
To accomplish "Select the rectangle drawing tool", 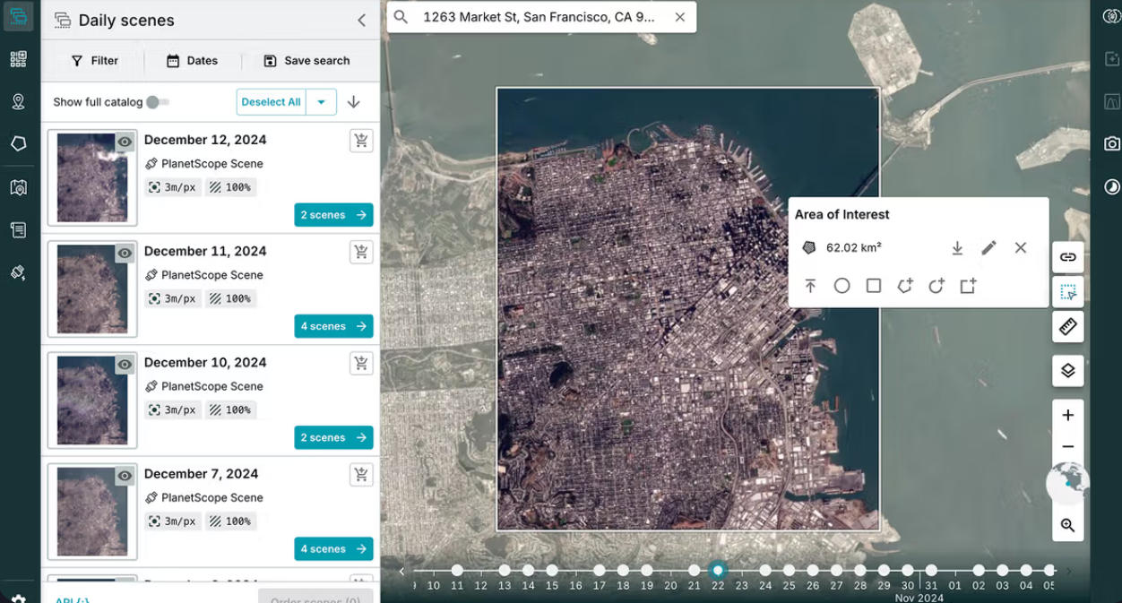I will pos(874,286).
